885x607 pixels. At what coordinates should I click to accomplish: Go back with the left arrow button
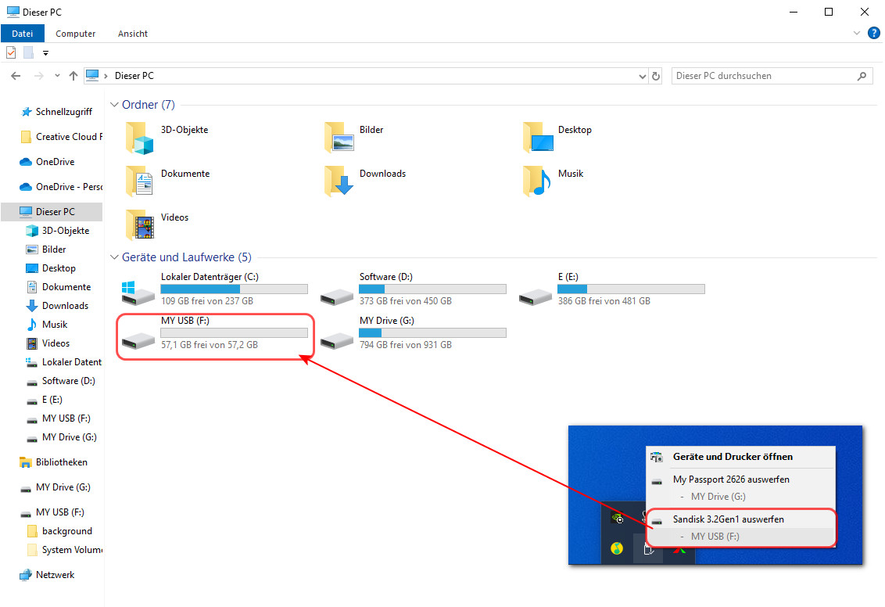[16, 76]
